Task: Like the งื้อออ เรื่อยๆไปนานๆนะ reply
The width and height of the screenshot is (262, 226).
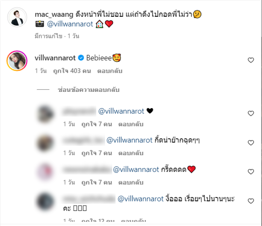Action: [x=251, y=201]
